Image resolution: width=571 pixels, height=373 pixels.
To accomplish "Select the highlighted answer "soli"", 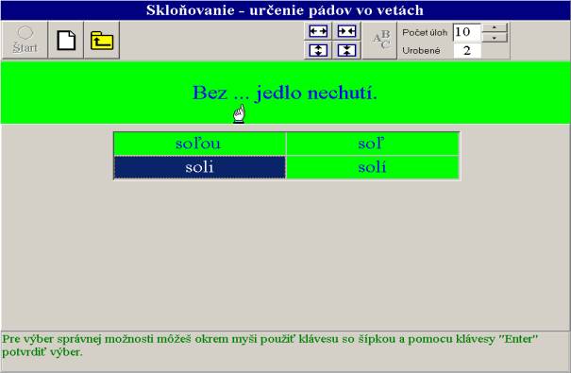I will point(199,167).
